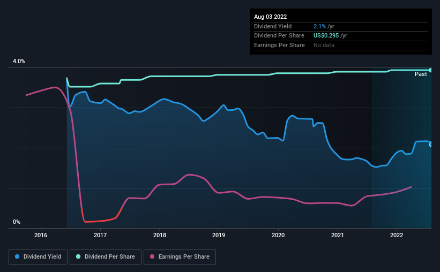Viewport: 440px width, 272px height.
Task: Click the teal Dividend Per Share legend dot
Action: click(78, 256)
